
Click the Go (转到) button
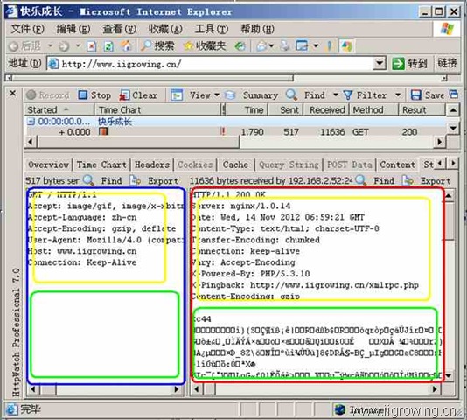[409, 63]
